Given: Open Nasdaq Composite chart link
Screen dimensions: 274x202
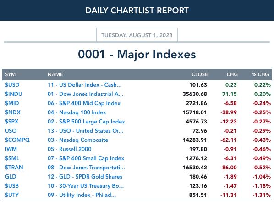Looking at the screenshot, I should pos(78,140).
